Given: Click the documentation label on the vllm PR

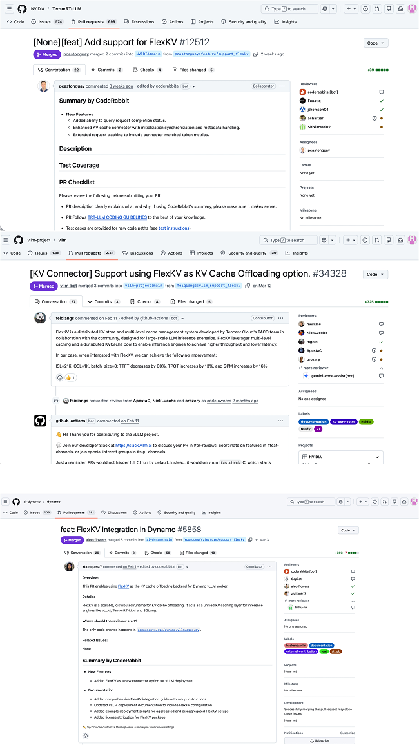Looking at the screenshot, I should 313,422.
